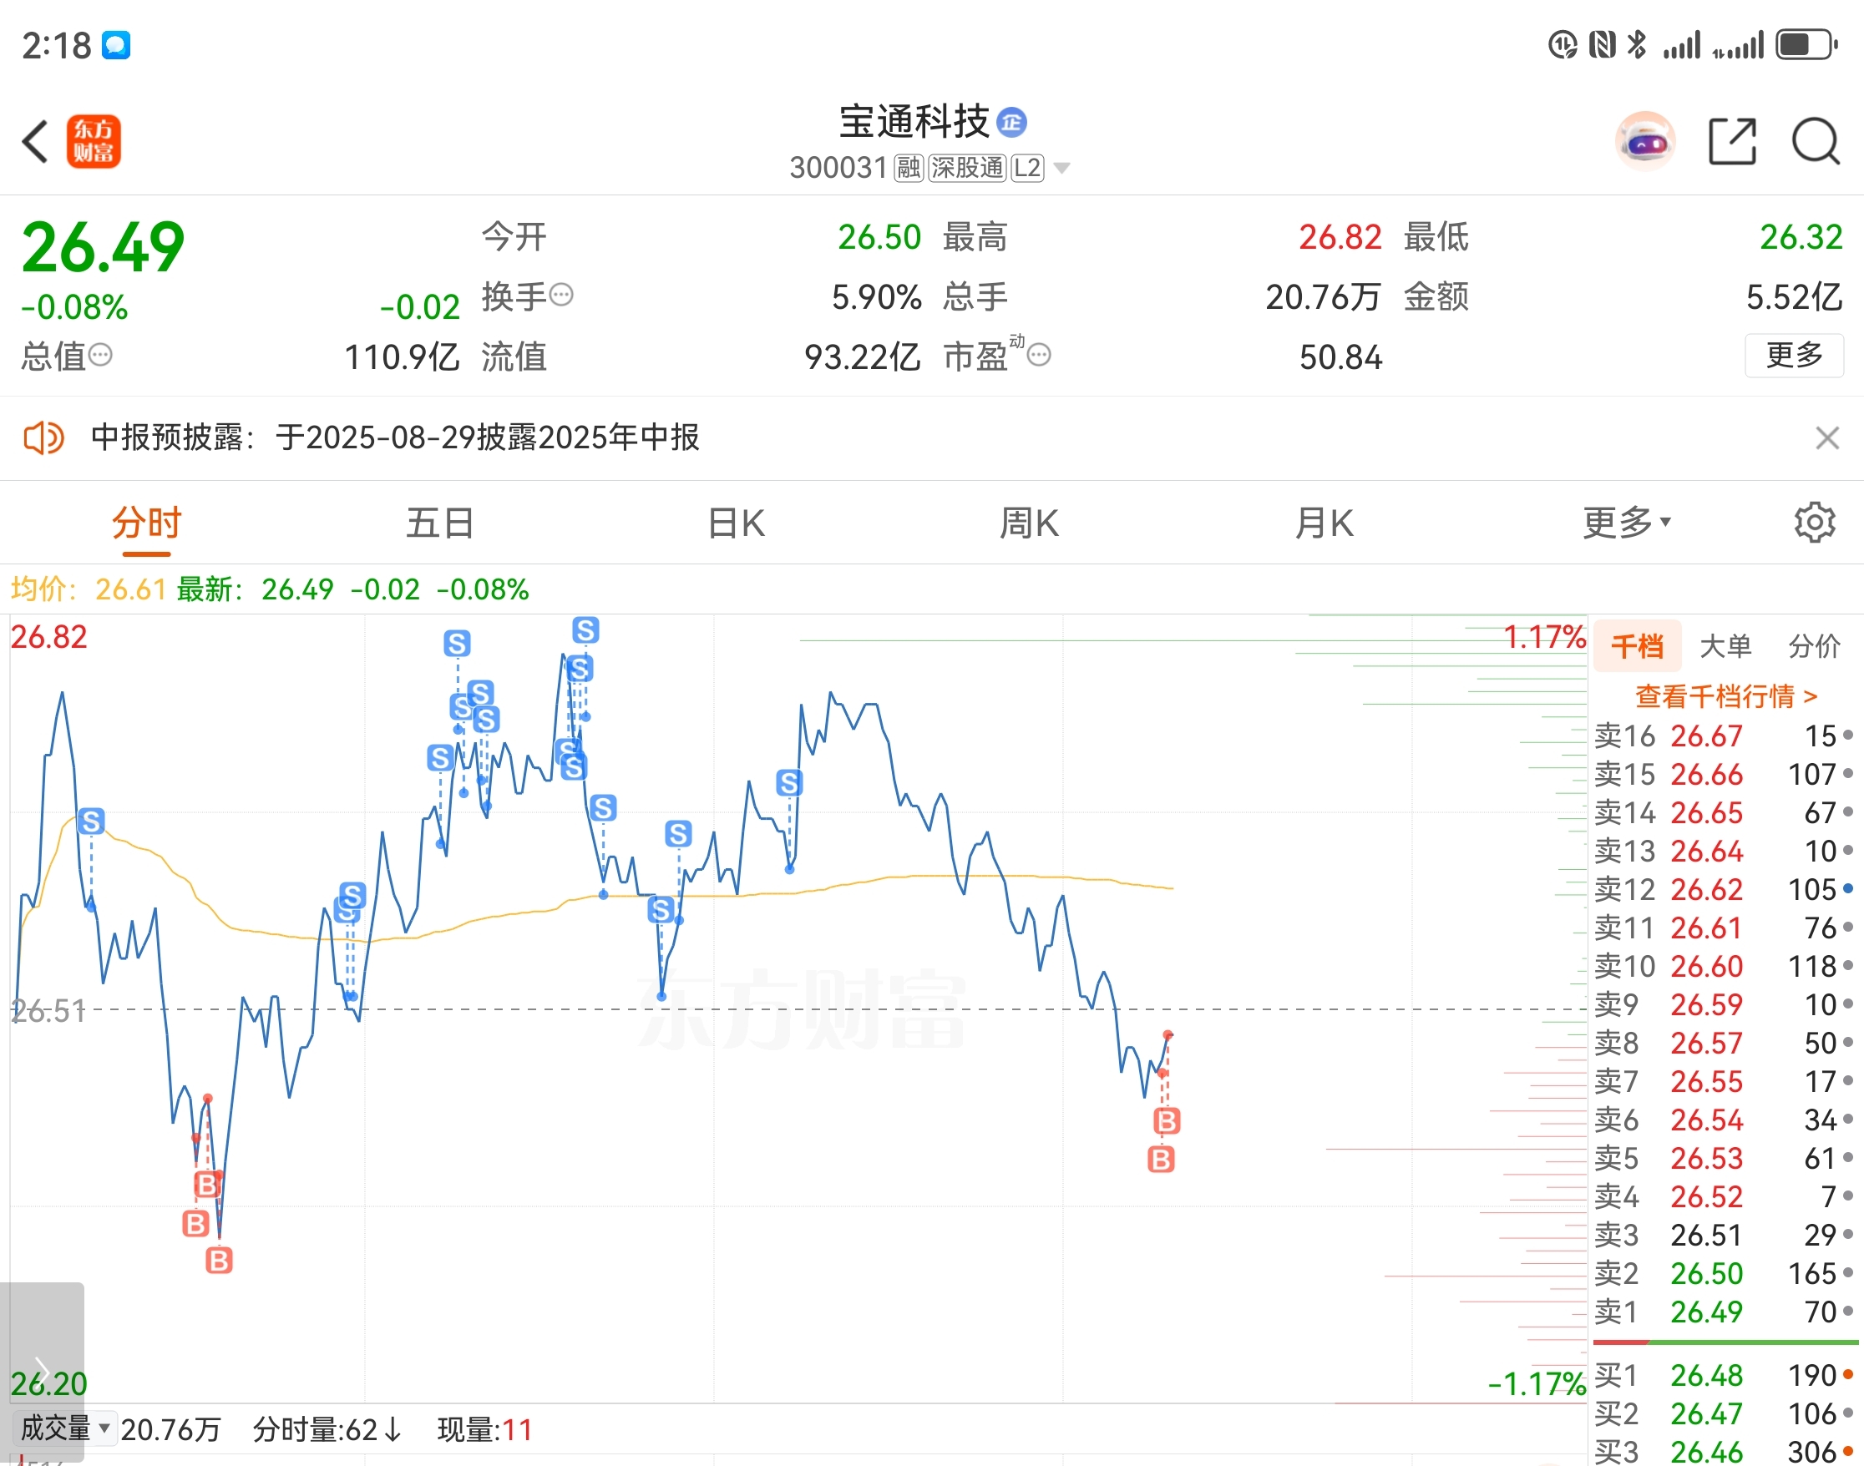Click the 查看千档行情 link

(x=1725, y=695)
